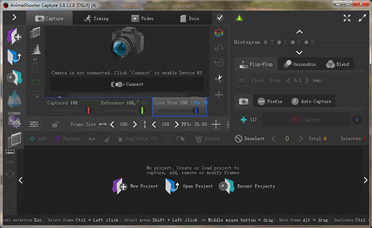Increase the 0.1 sec duration
The image size is (372, 228).
coord(307,81)
